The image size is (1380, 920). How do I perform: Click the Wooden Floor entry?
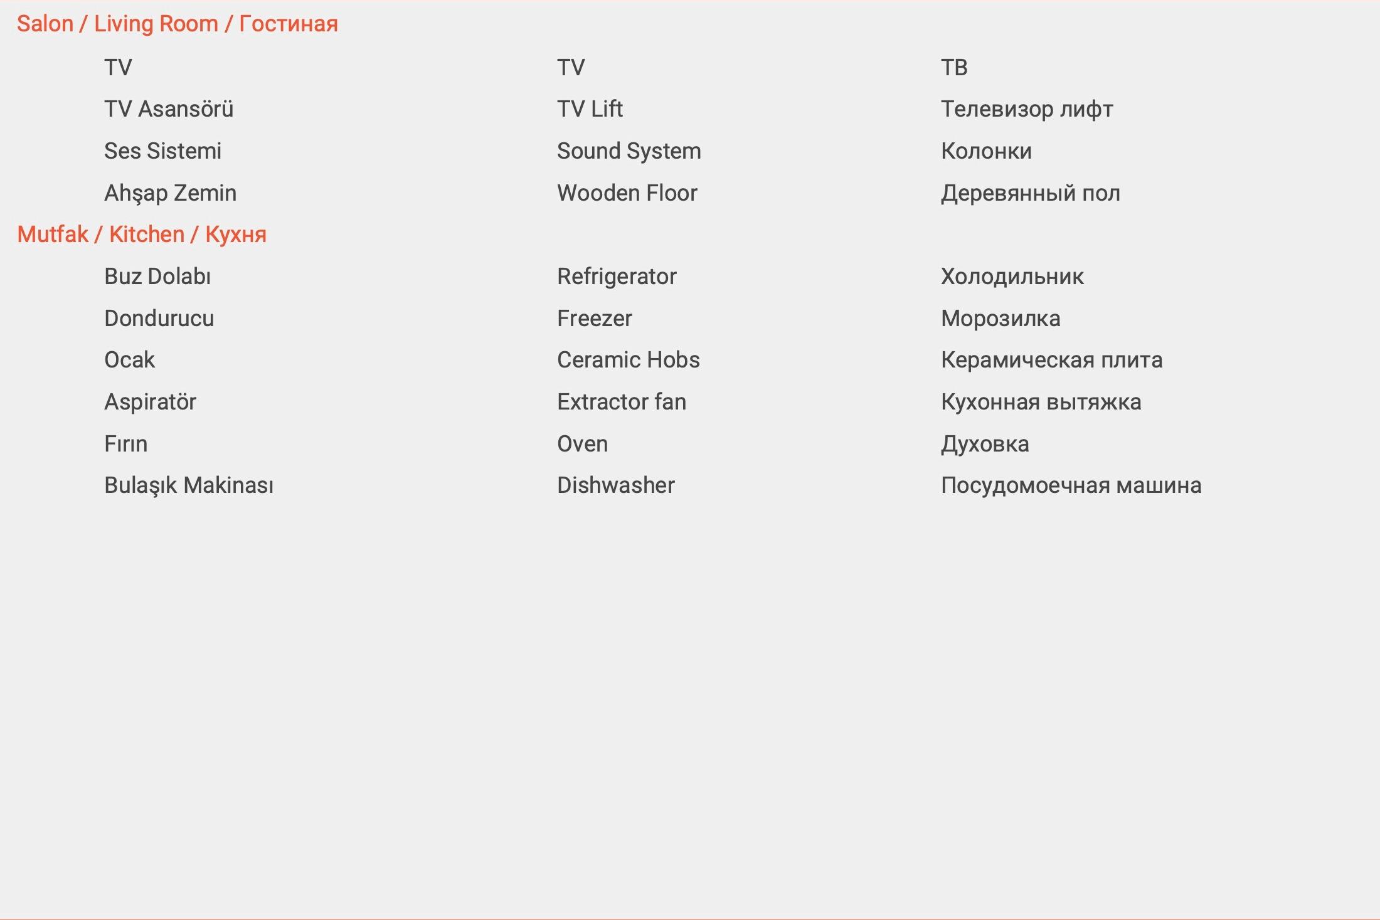(627, 193)
